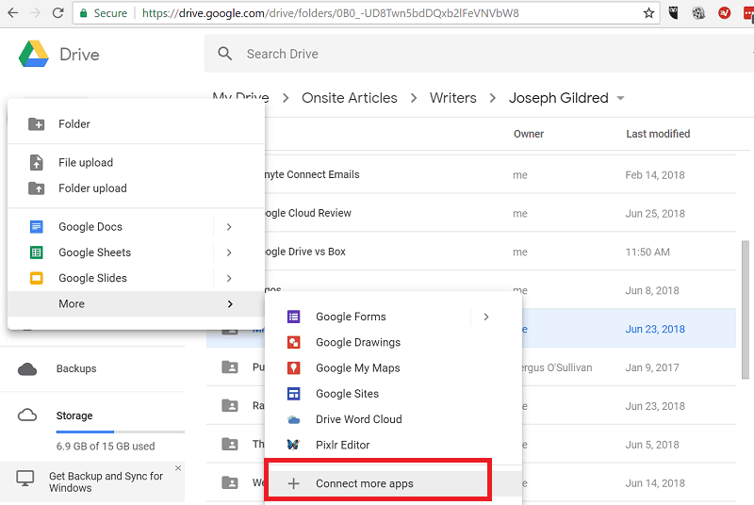
Task: Click Get Backup and Sync for Windows
Action: pos(106,482)
